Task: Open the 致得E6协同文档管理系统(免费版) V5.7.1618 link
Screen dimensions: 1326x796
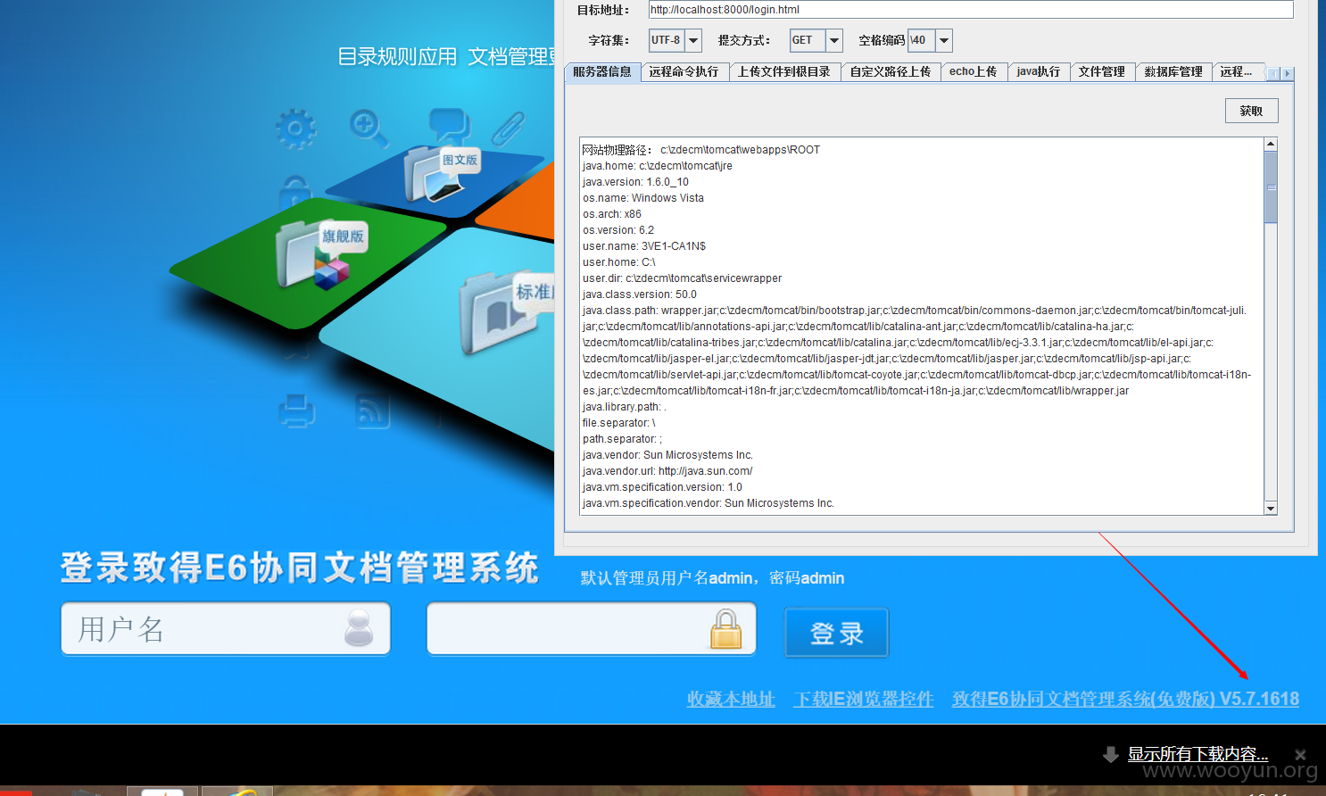Action: click(x=1125, y=699)
